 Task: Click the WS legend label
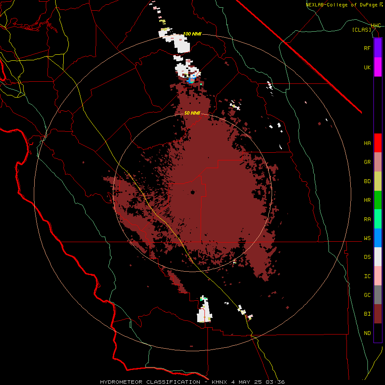[367, 238]
